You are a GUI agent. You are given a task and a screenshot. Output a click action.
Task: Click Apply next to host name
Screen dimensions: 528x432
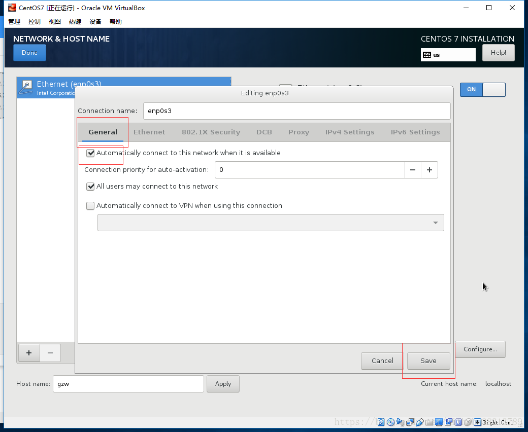click(x=223, y=384)
